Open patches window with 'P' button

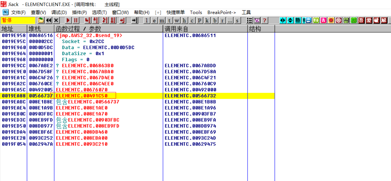(x=199, y=20)
